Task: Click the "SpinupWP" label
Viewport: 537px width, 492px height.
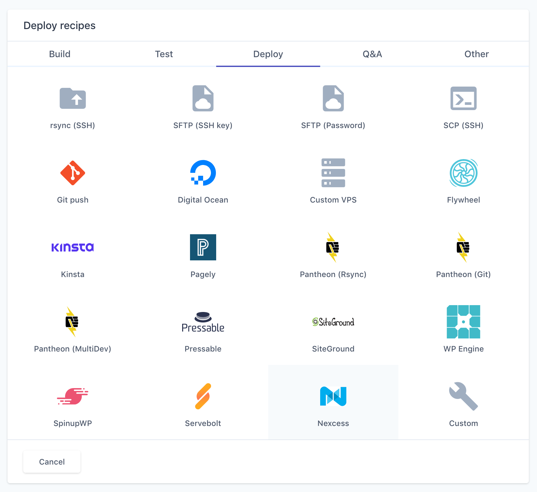Action: (x=73, y=423)
